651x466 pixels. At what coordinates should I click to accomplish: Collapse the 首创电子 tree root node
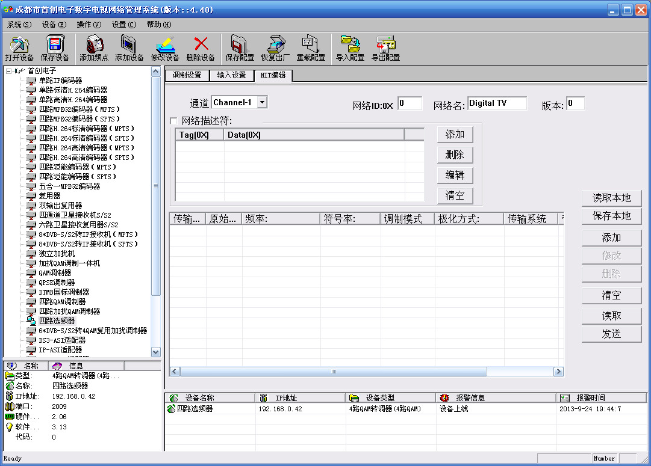[x=8, y=72]
